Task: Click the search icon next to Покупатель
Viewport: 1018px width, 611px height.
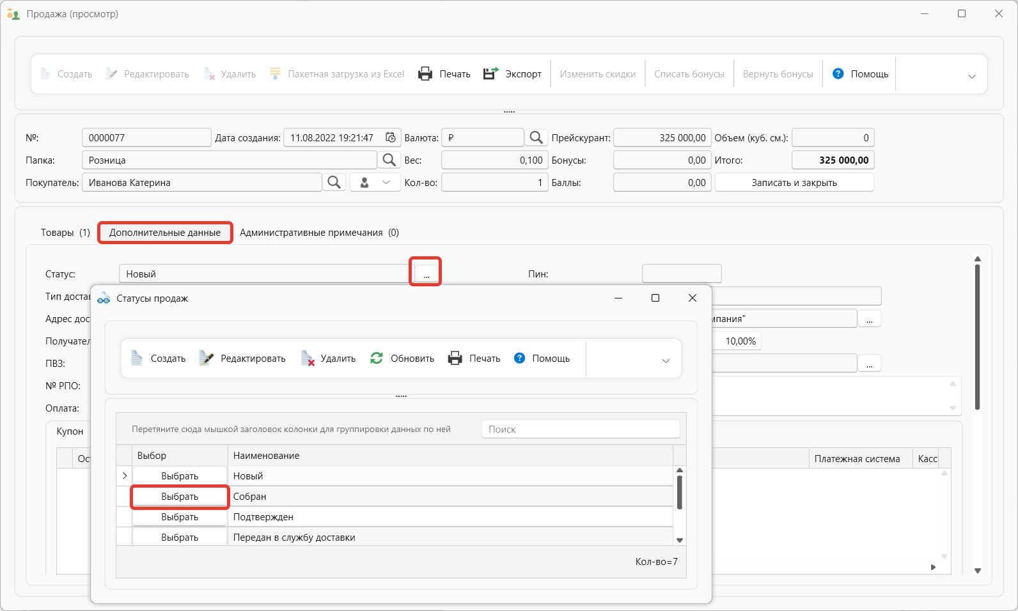Action: pyautogui.click(x=334, y=182)
